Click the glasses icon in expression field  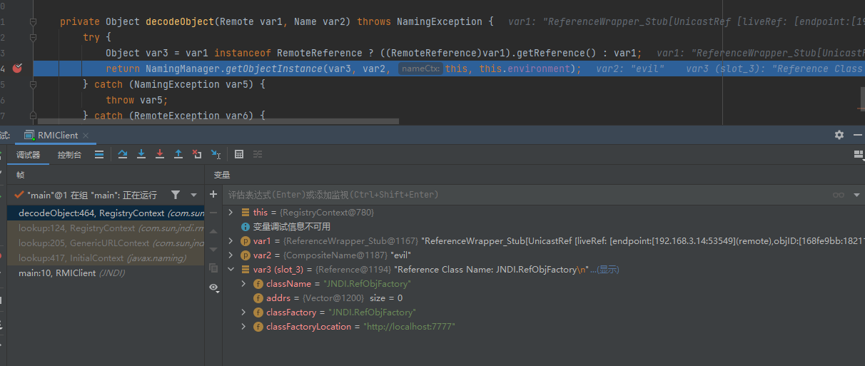838,195
